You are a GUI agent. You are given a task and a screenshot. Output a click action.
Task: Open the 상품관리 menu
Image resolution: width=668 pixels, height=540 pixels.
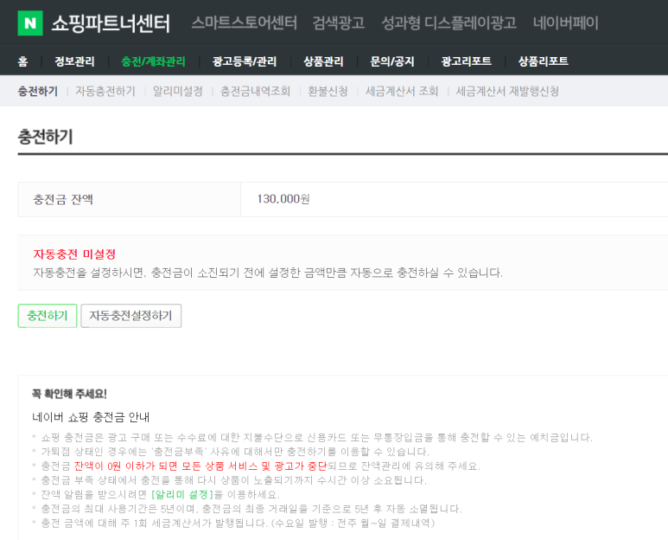pos(323,61)
